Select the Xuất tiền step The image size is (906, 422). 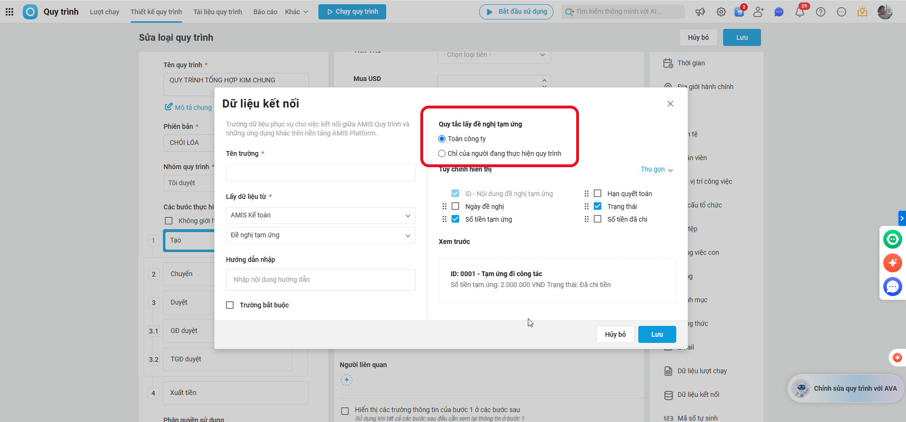(x=236, y=393)
